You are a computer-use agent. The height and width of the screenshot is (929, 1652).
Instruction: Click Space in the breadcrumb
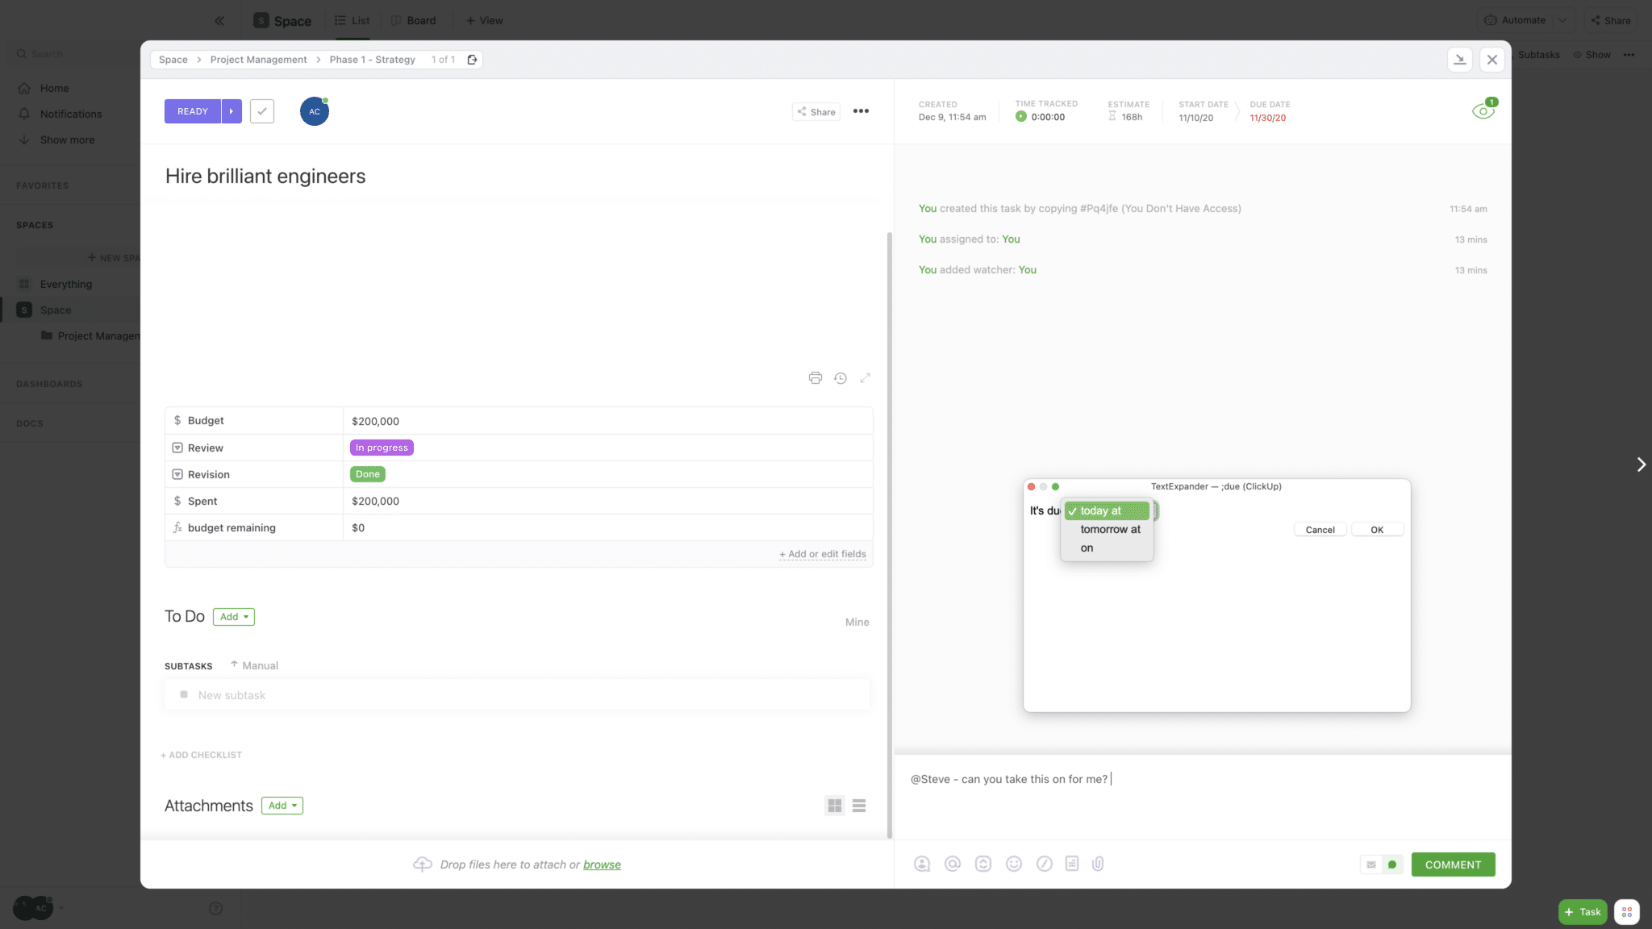[173, 60]
